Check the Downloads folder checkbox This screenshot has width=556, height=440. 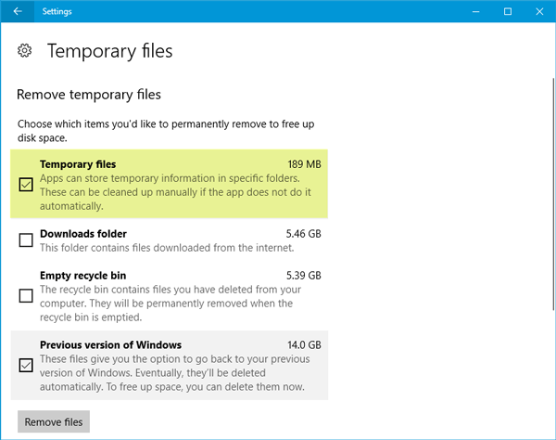[26, 240]
